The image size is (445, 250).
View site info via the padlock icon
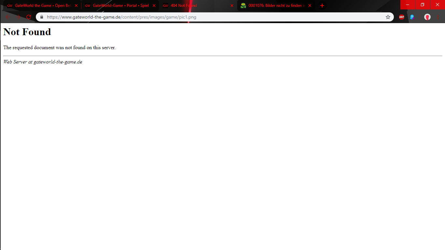pos(42,17)
